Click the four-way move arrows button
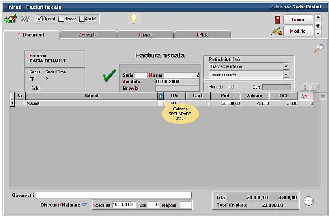Screen dimensions: 329x216 click(x=318, y=25)
